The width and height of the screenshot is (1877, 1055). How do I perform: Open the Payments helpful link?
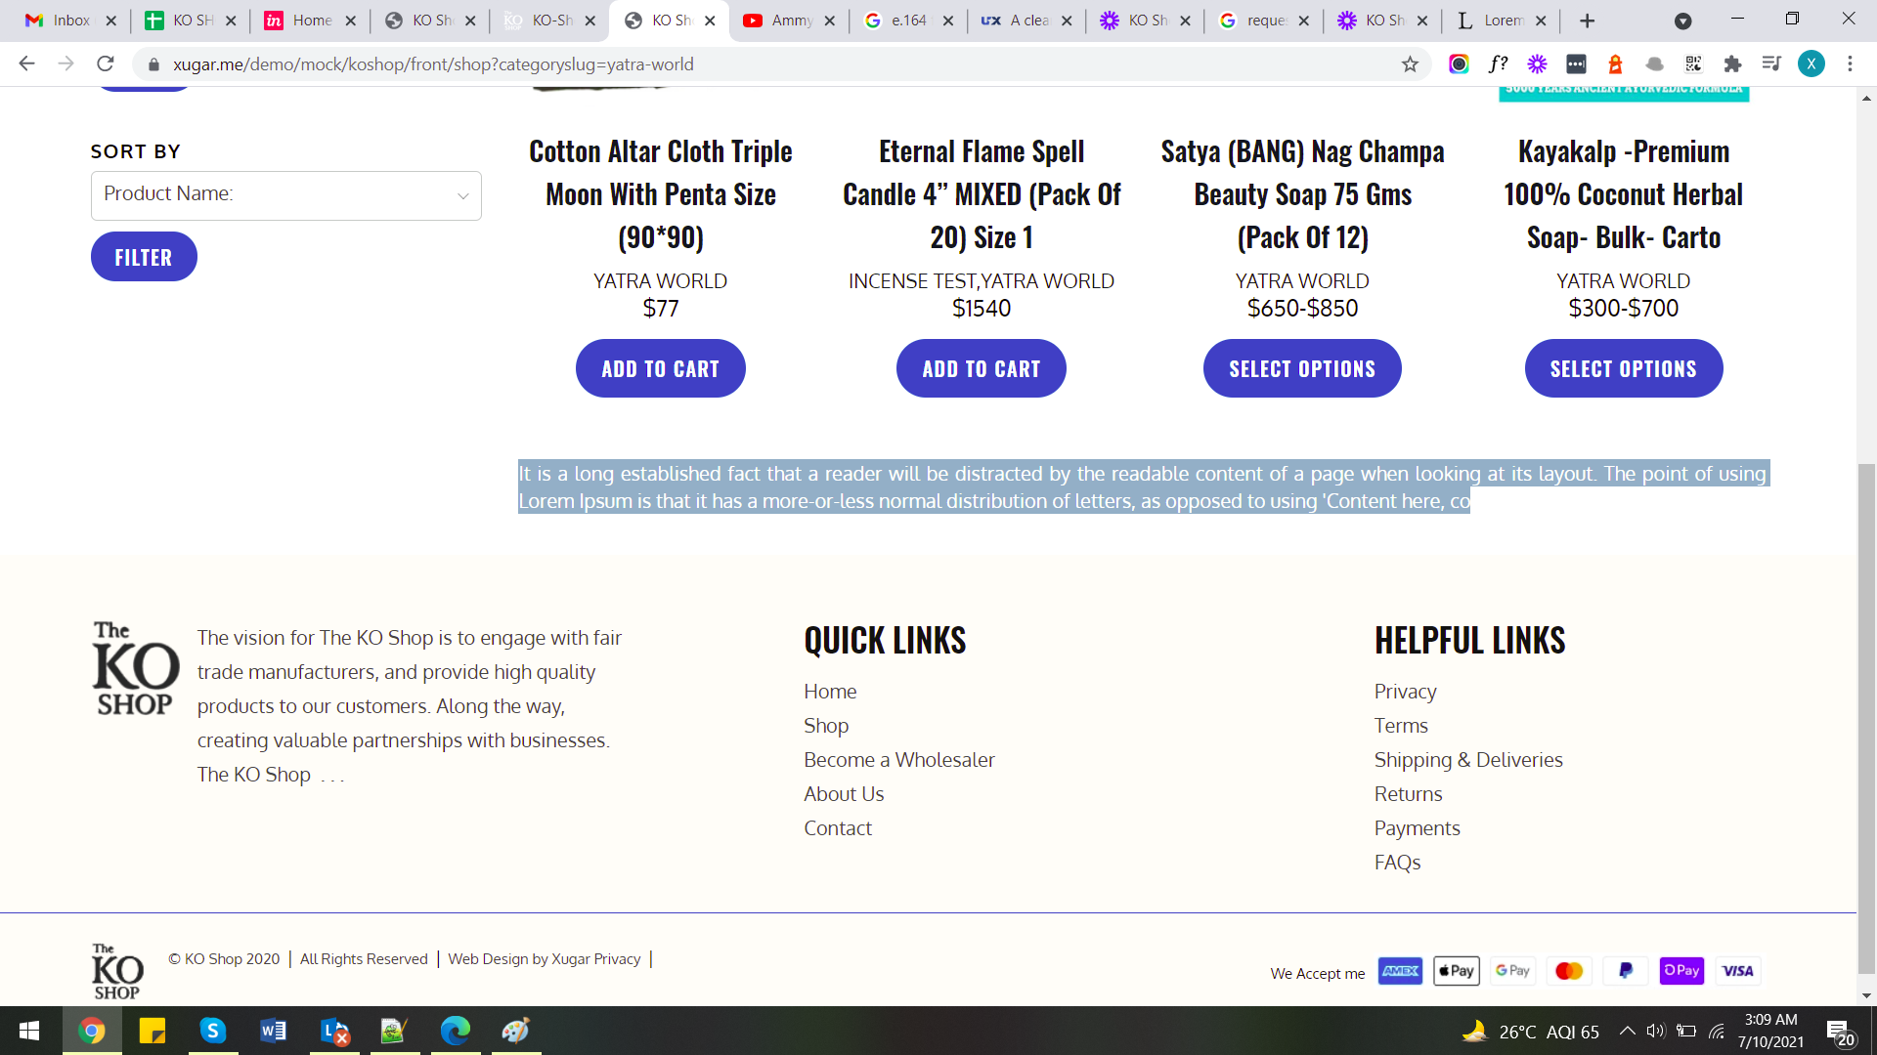[1417, 828]
